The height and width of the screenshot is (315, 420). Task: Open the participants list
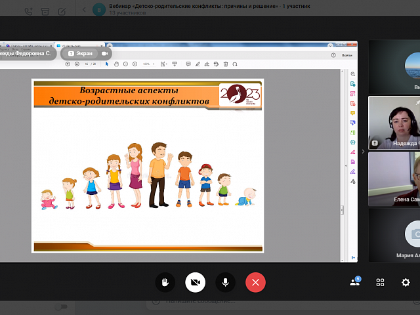(355, 282)
